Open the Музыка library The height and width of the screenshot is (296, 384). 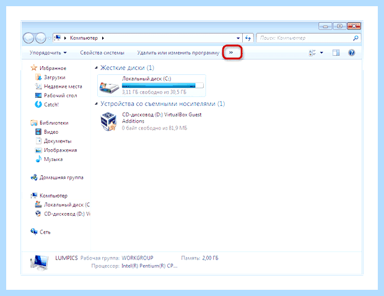click(53, 159)
